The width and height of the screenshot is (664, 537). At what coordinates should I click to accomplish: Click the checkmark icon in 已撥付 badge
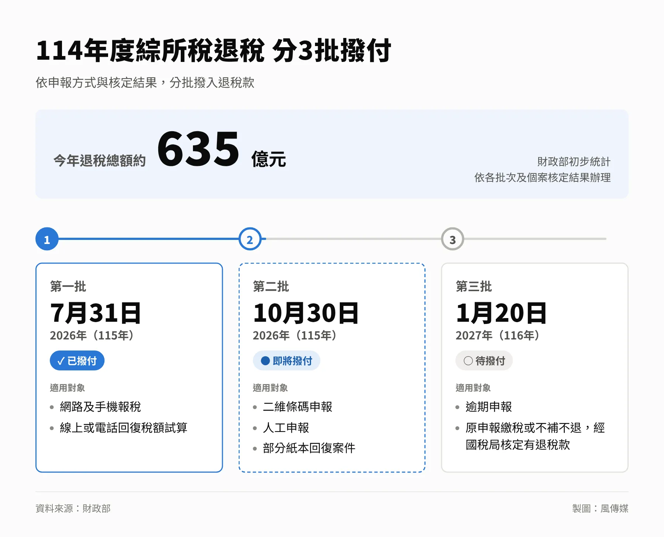point(61,361)
